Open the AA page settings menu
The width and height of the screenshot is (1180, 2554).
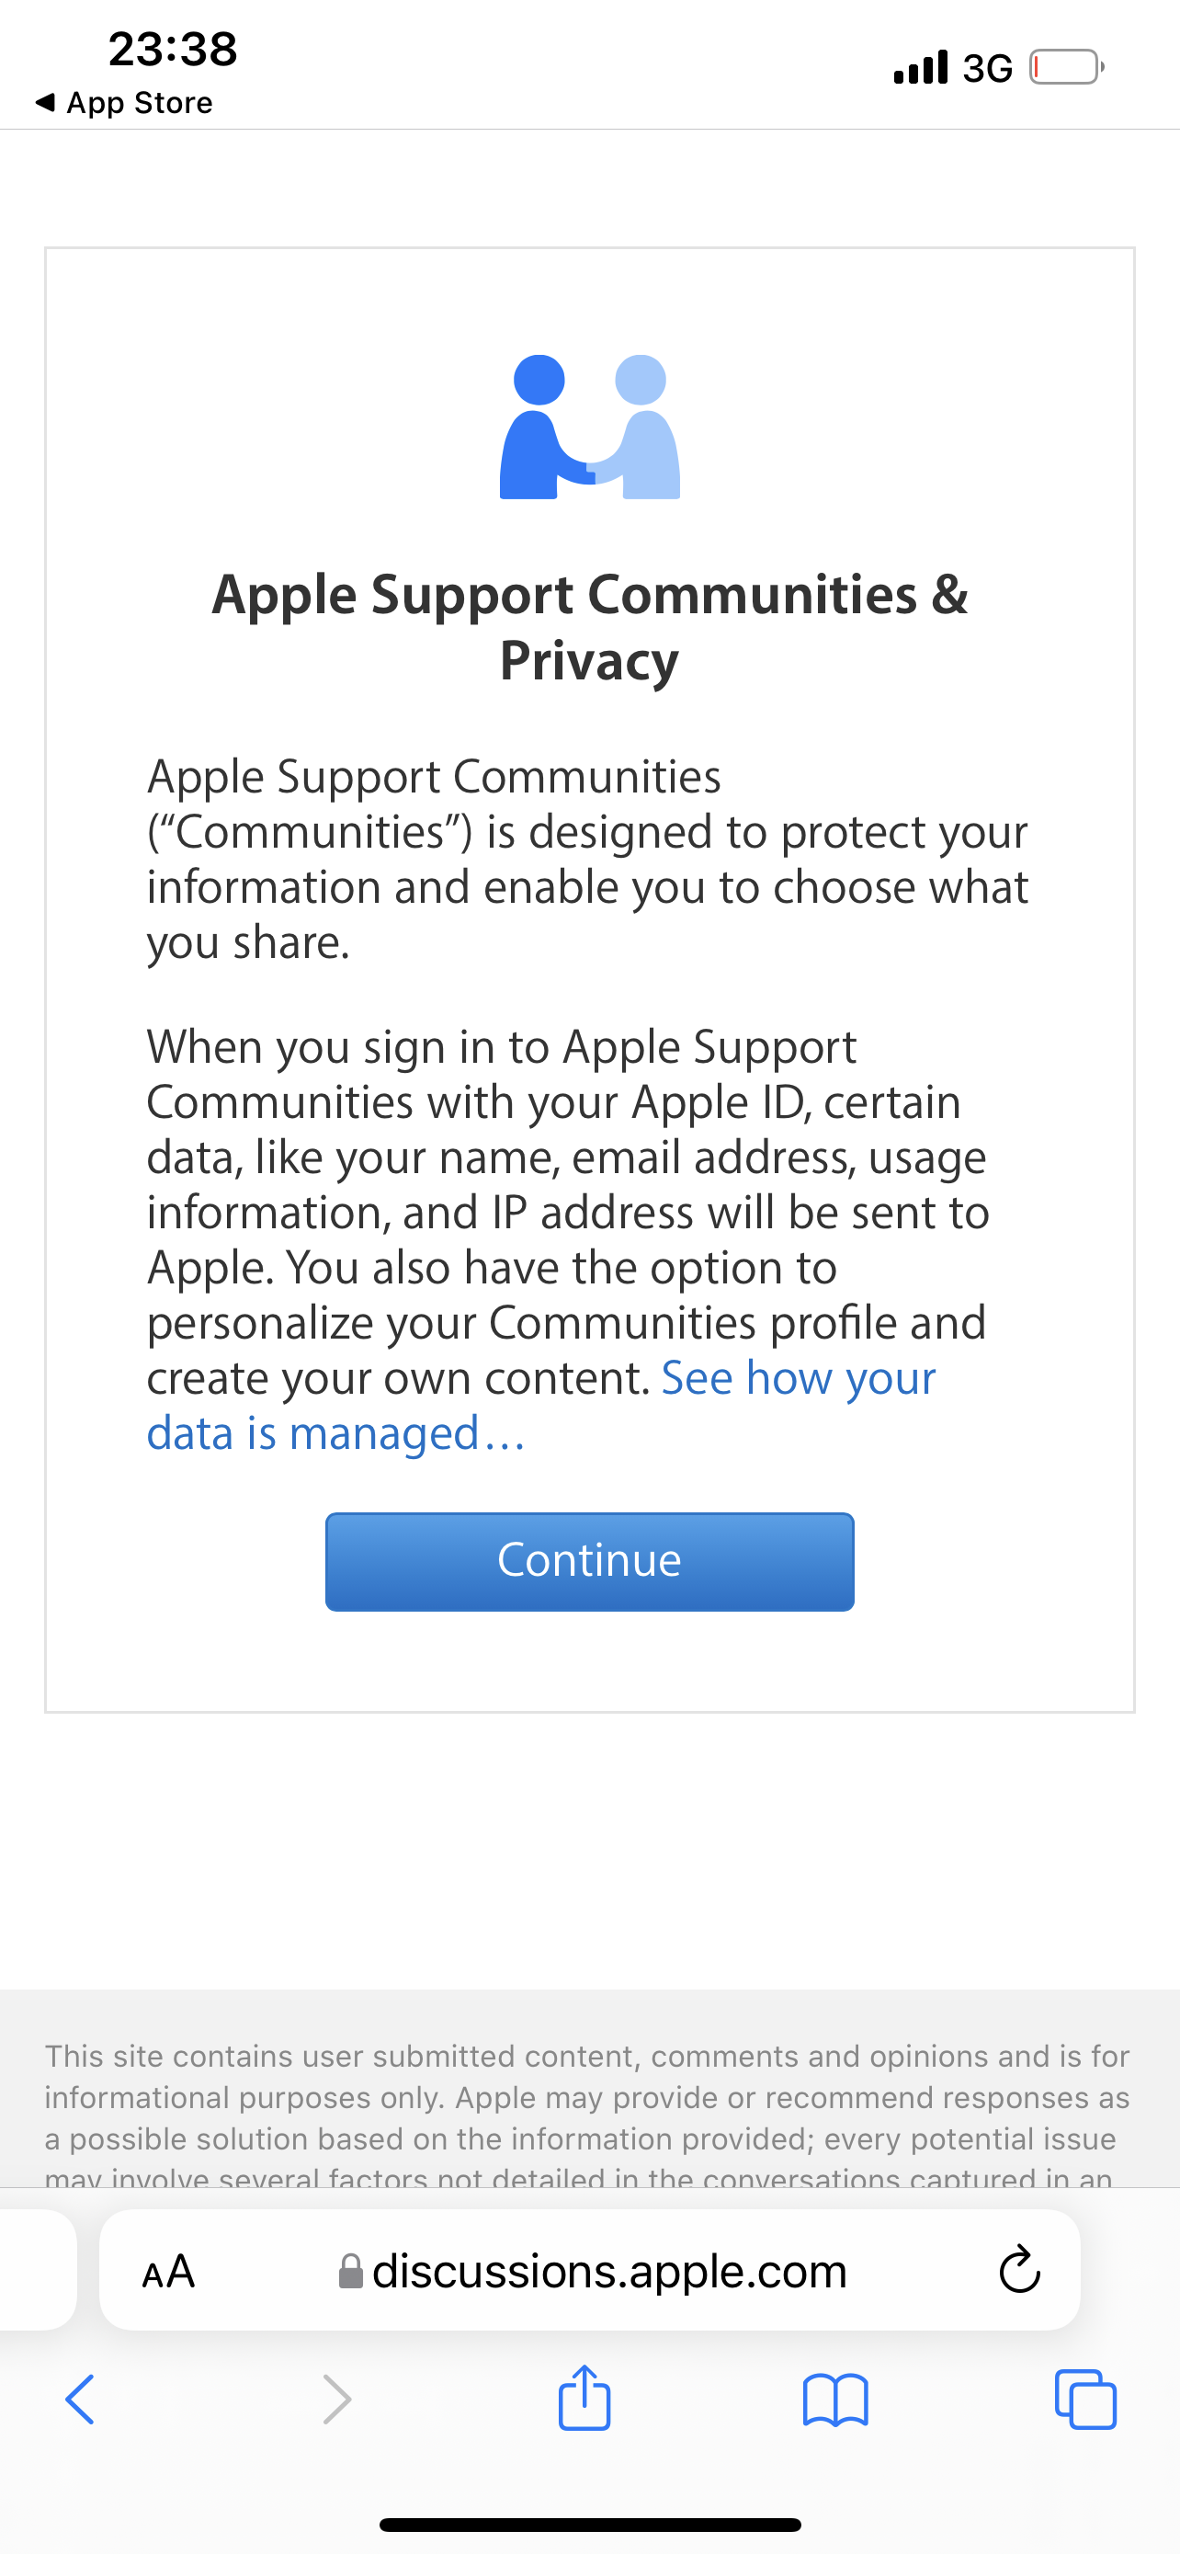pyautogui.click(x=168, y=2272)
